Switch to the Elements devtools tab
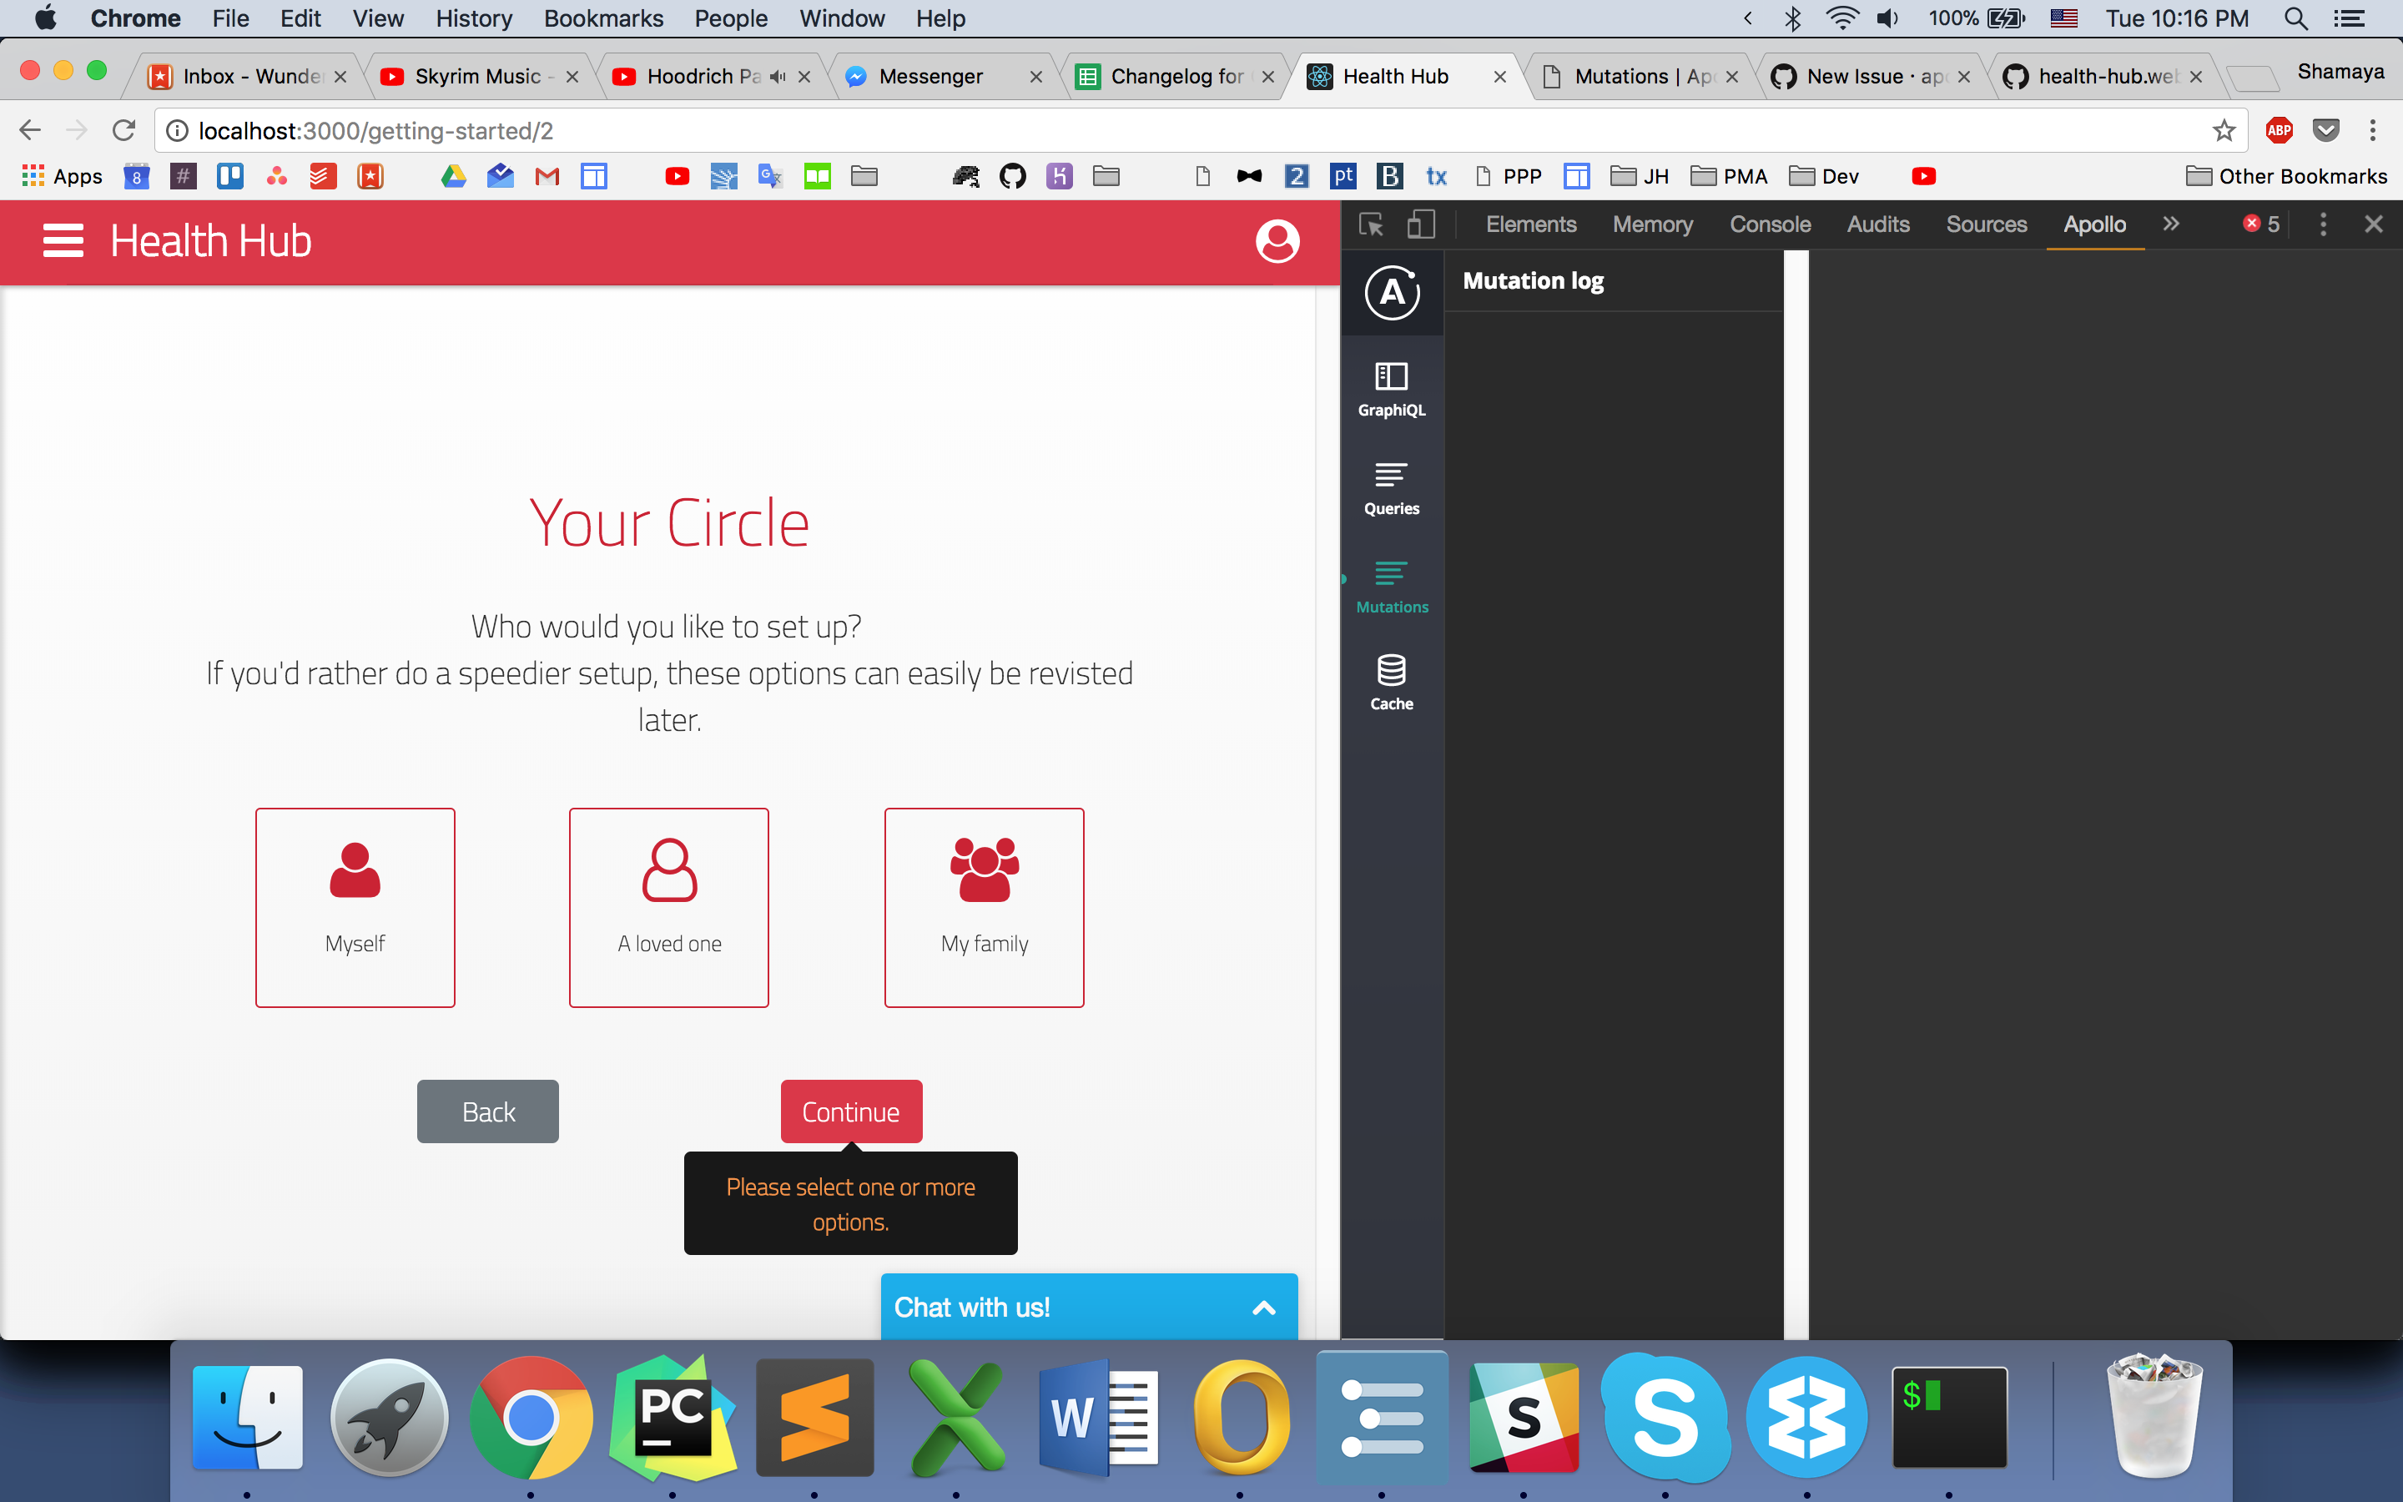 [1530, 224]
